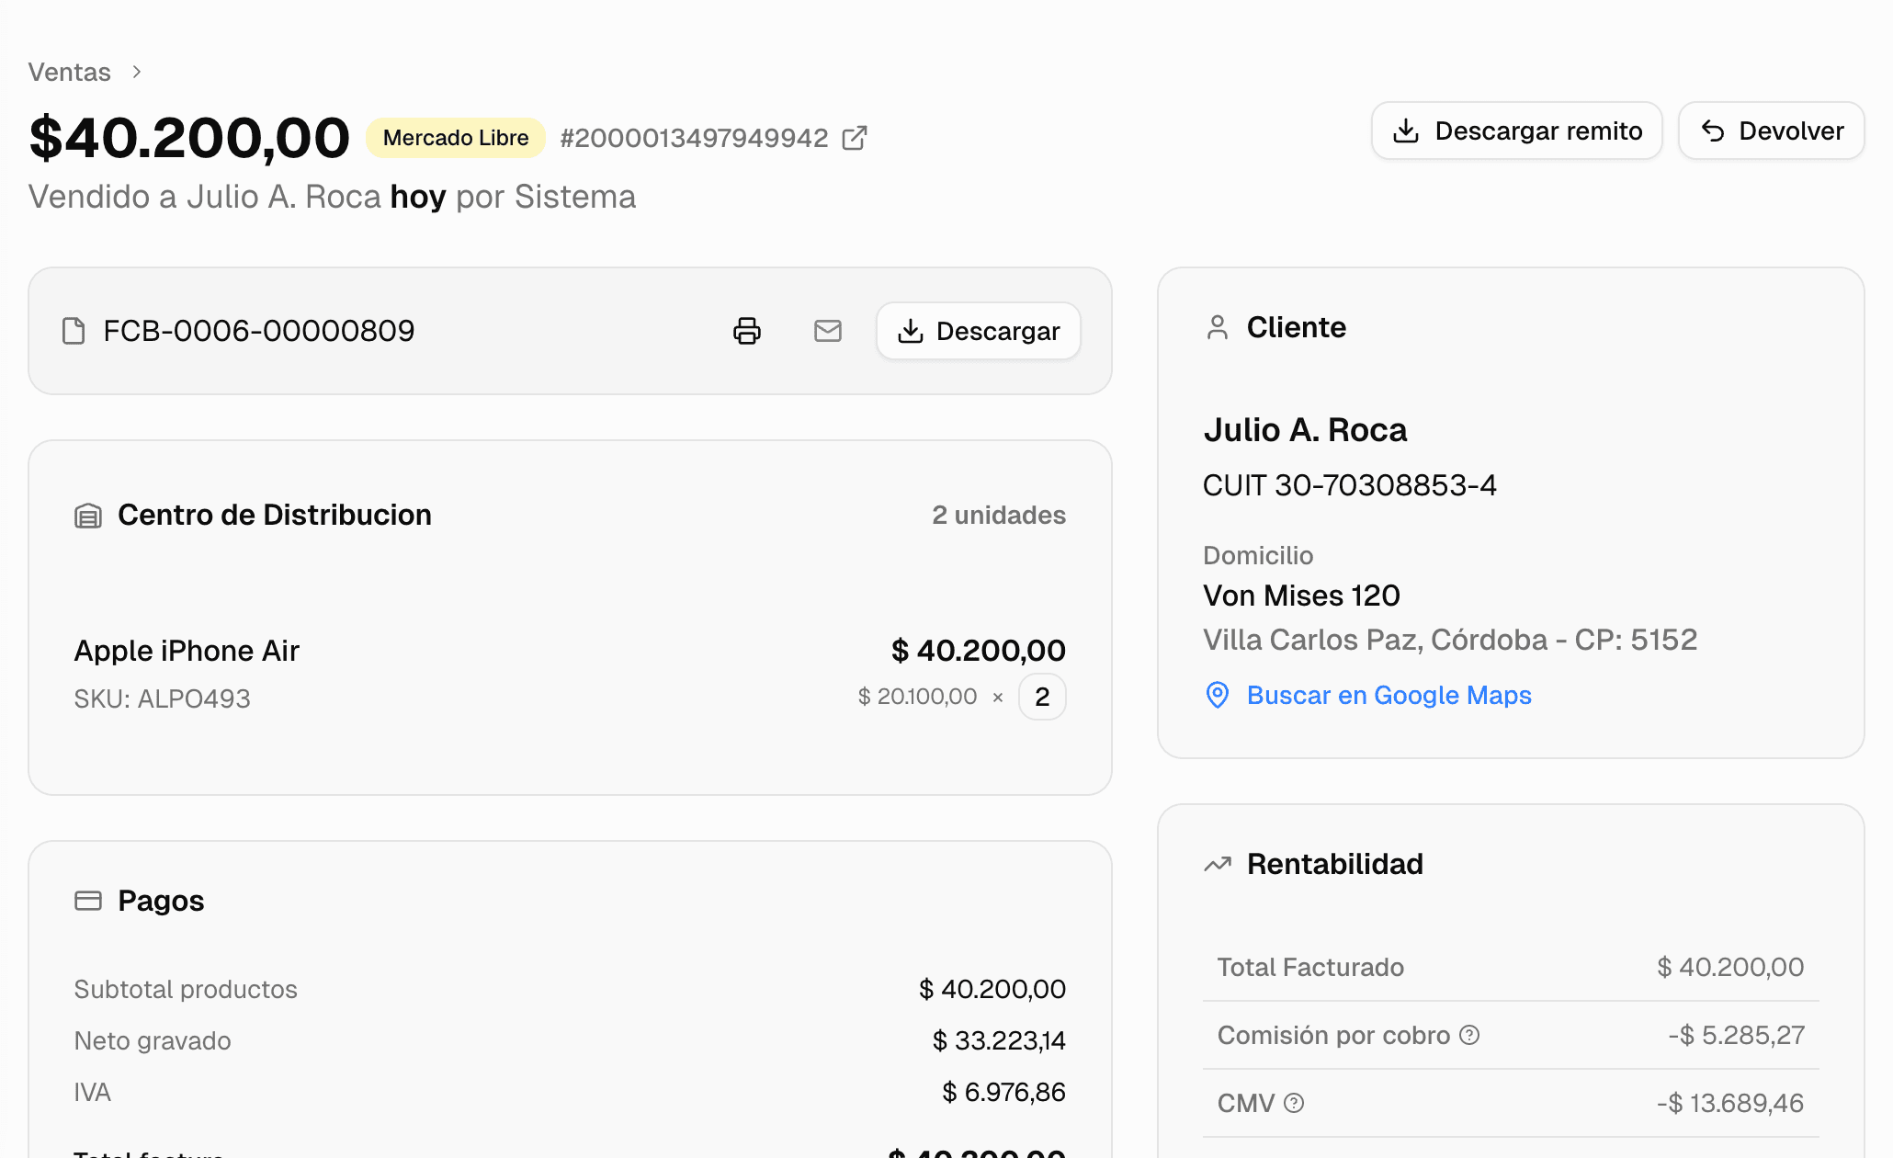1893x1158 pixels.
Task: Click the map pin icon next to Google Maps
Action: point(1217,696)
